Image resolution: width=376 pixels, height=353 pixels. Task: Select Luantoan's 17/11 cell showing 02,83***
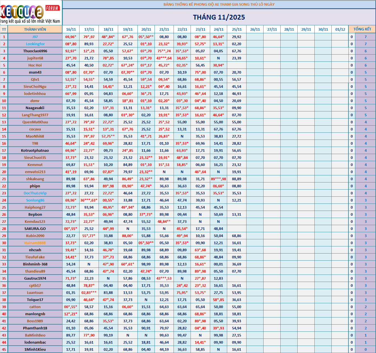[x=89, y=292]
